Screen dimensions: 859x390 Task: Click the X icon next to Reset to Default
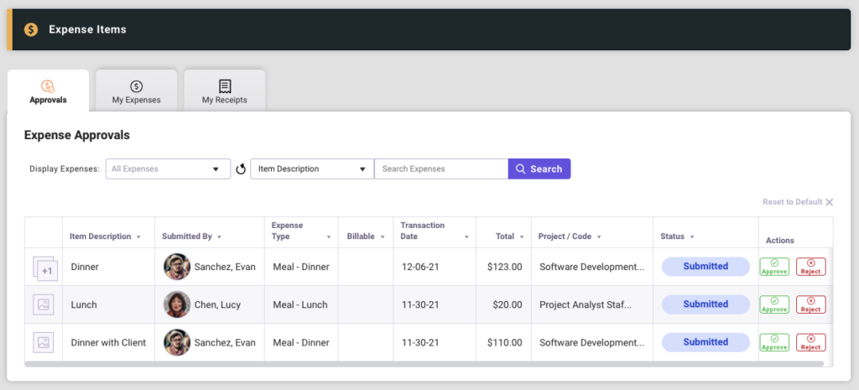(829, 202)
